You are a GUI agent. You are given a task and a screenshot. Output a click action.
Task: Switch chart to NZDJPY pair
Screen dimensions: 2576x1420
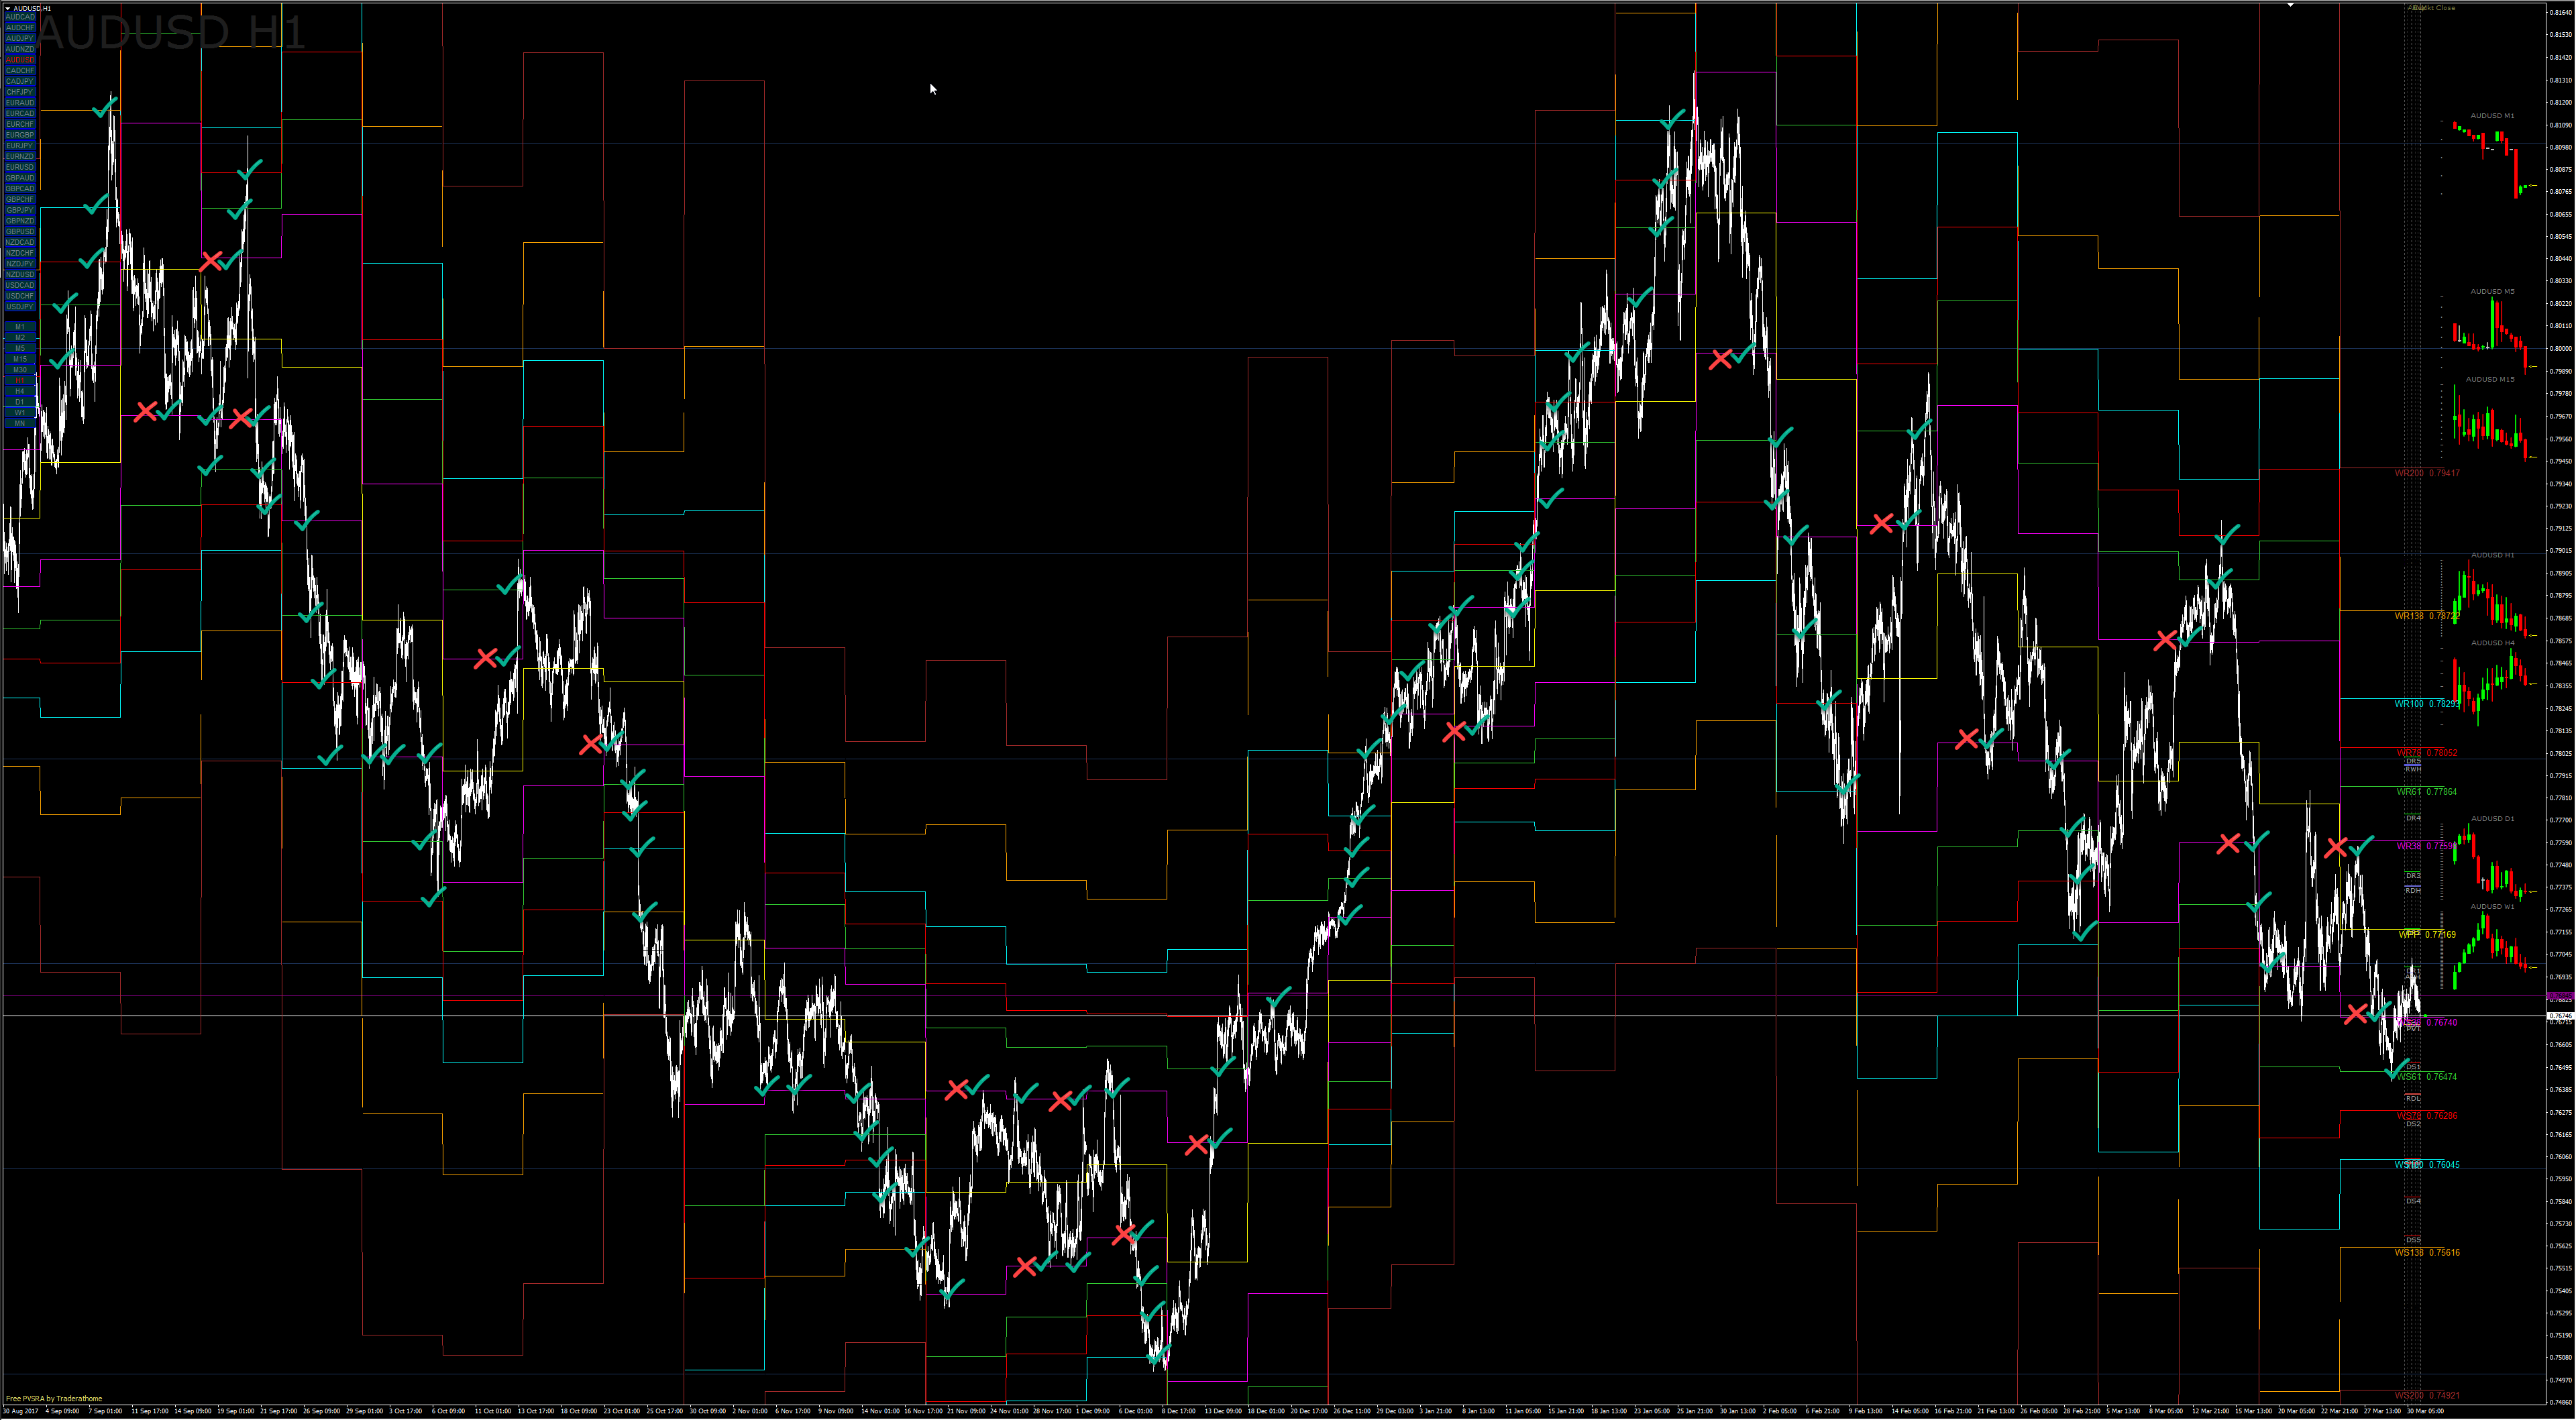tap(20, 264)
